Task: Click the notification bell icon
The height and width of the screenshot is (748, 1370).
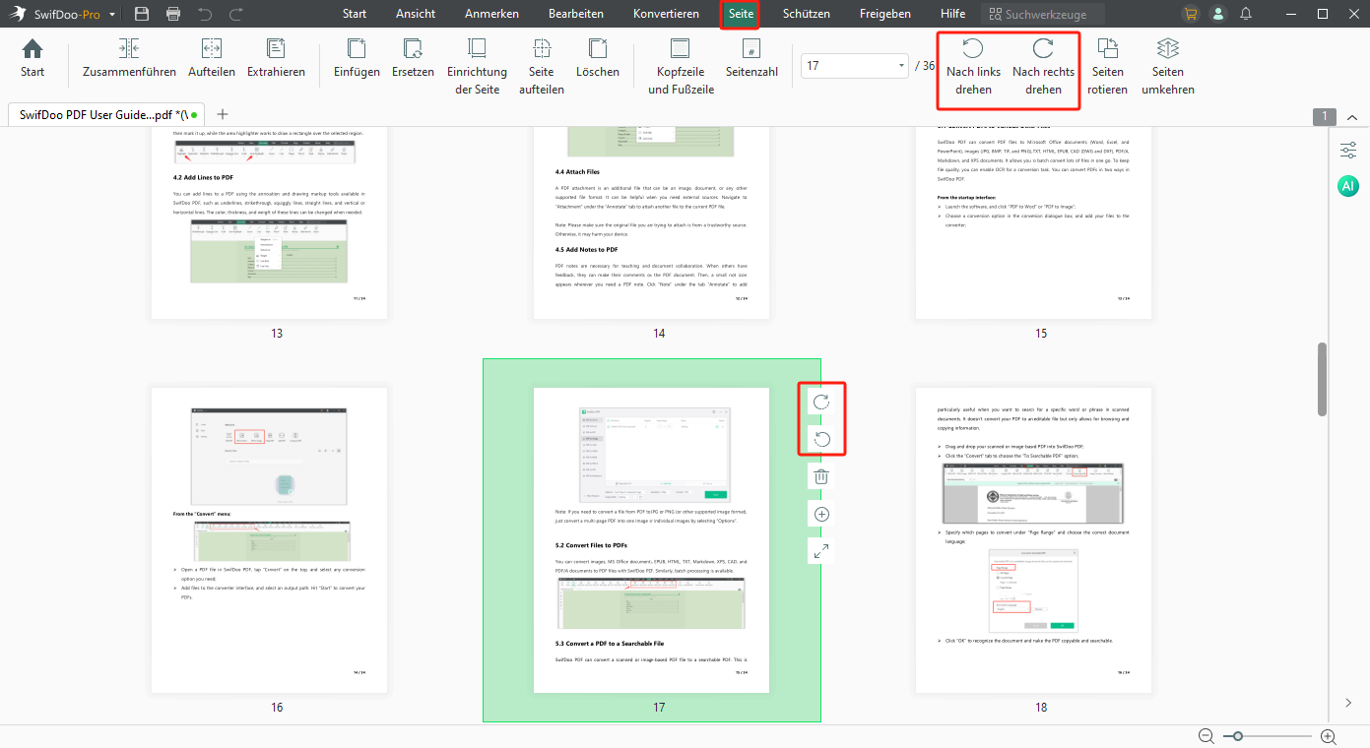Action: tap(1246, 14)
